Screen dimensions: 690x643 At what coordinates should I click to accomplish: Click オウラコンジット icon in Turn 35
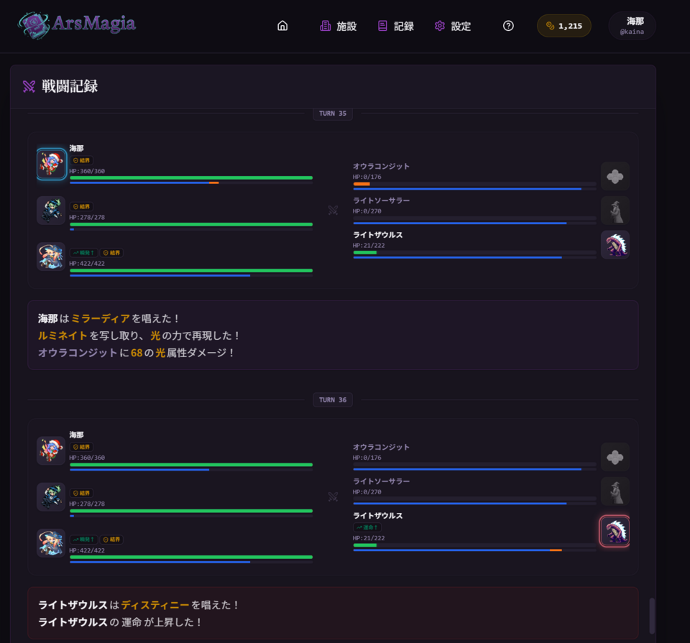[615, 176]
